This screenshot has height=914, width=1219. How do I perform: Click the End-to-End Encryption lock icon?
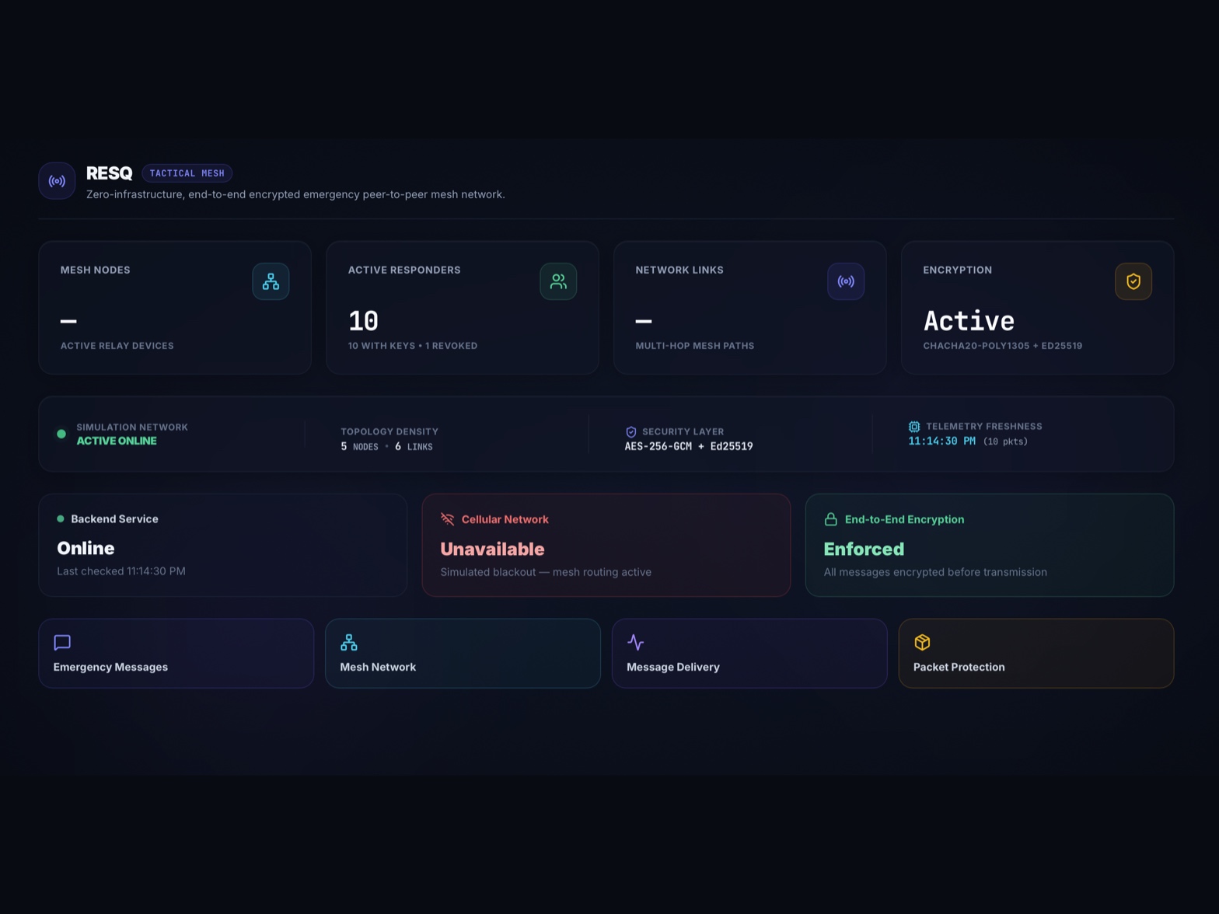pos(830,519)
